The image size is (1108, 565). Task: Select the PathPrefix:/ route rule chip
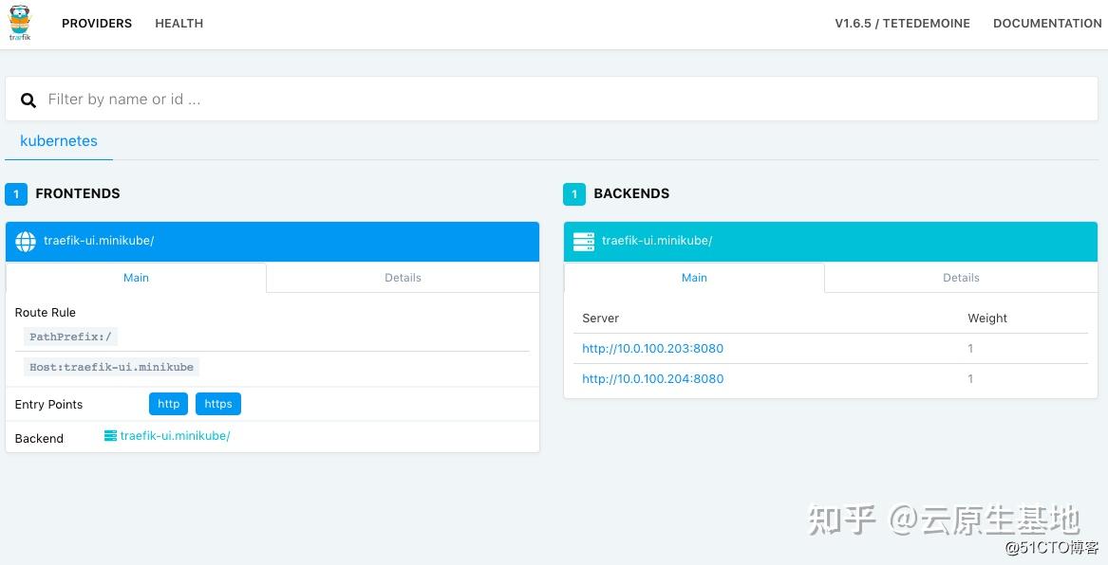(70, 337)
